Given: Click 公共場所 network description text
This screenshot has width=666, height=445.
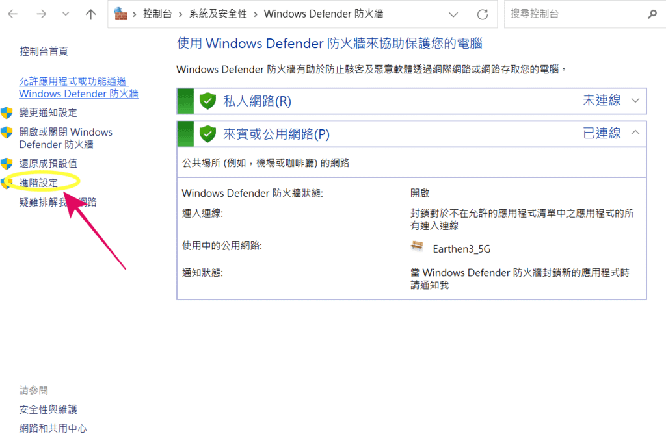Looking at the screenshot, I should tap(265, 163).
